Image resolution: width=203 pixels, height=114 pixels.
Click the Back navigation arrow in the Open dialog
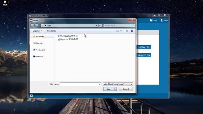(x=32, y=25)
